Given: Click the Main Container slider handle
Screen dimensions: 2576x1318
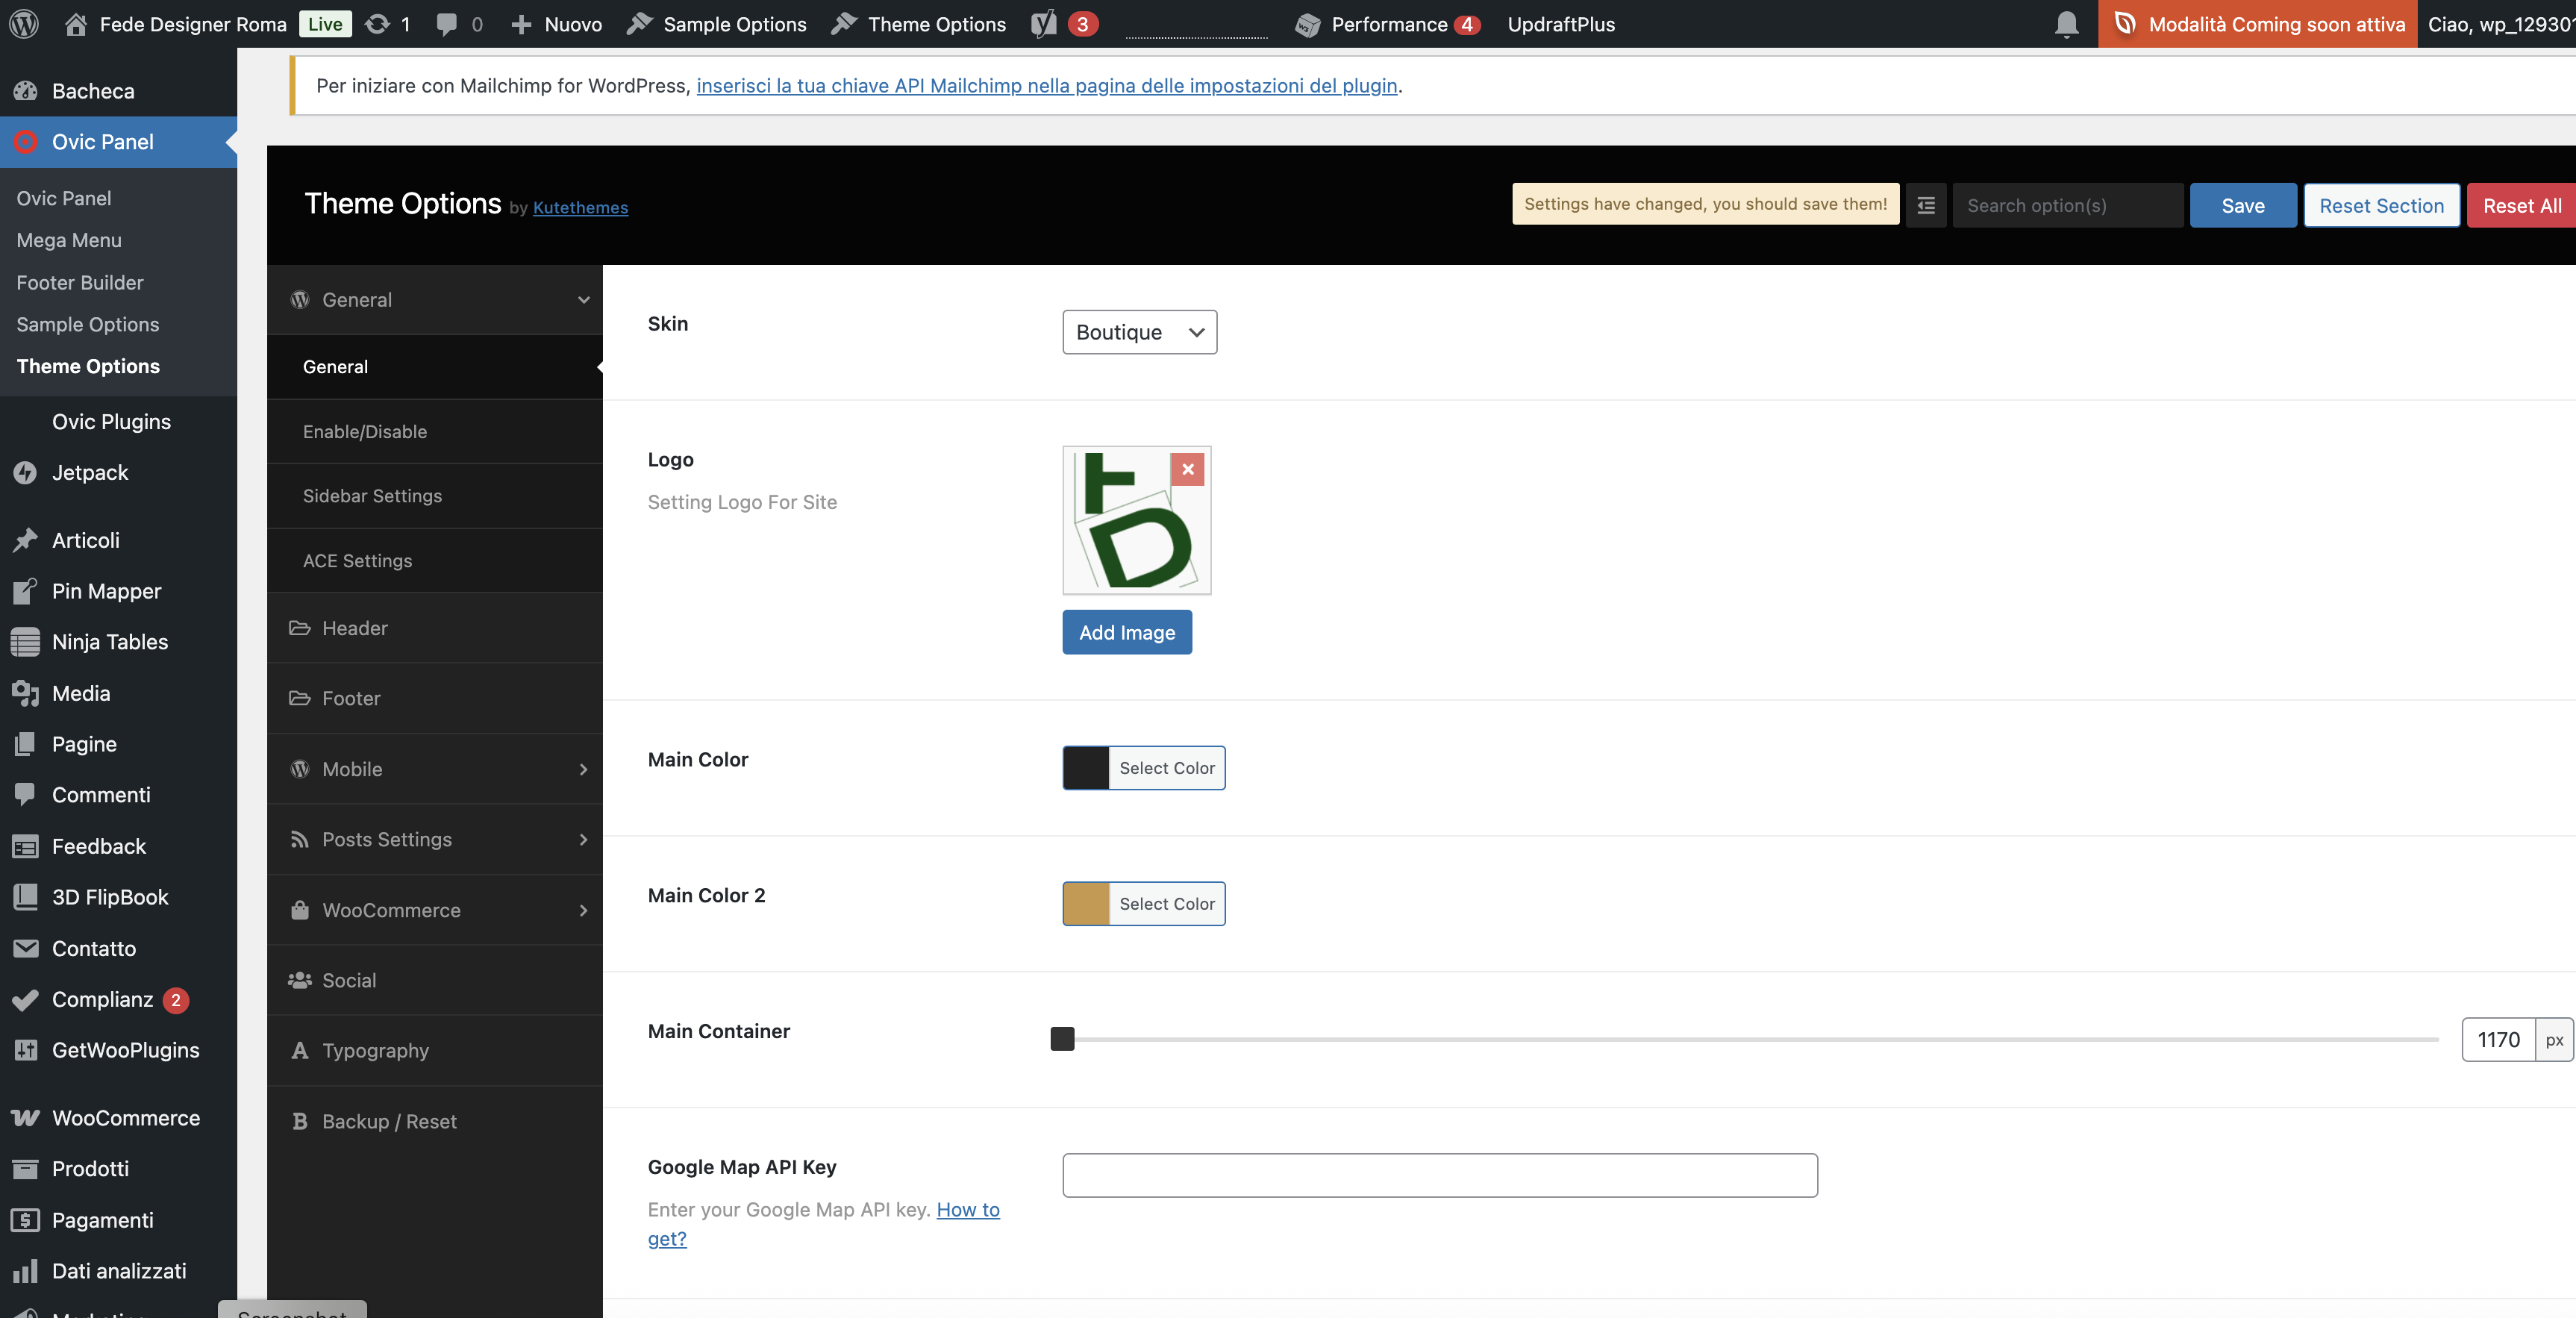Looking at the screenshot, I should click(1062, 1039).
